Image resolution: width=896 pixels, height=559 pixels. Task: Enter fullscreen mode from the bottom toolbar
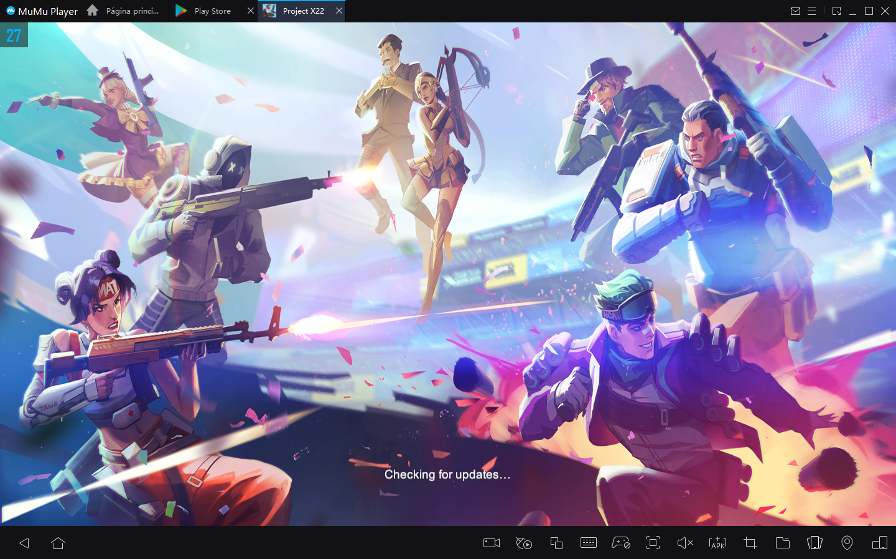(653, 543)
